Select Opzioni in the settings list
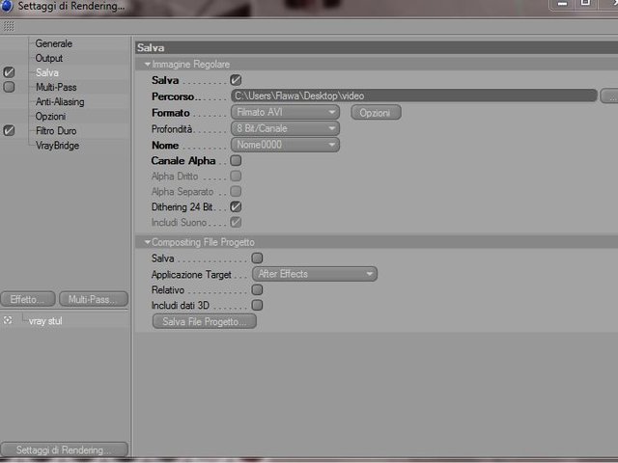618x463 pixels. (50, 117)
